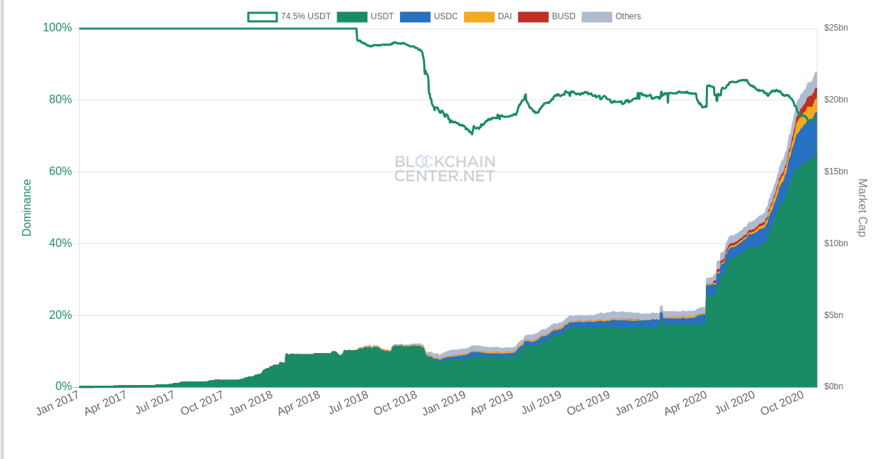The width and height of the screenshot is (883, 459).
Task: Toggle the BUSD legend label
Action: click(x=564, y=16)
